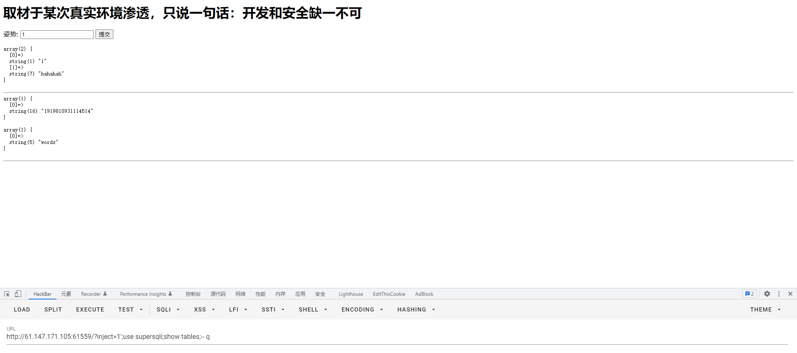Select the inspect element picker icon
The height and width of the screenshot is (353, 797).
click(x=7, y=294)
